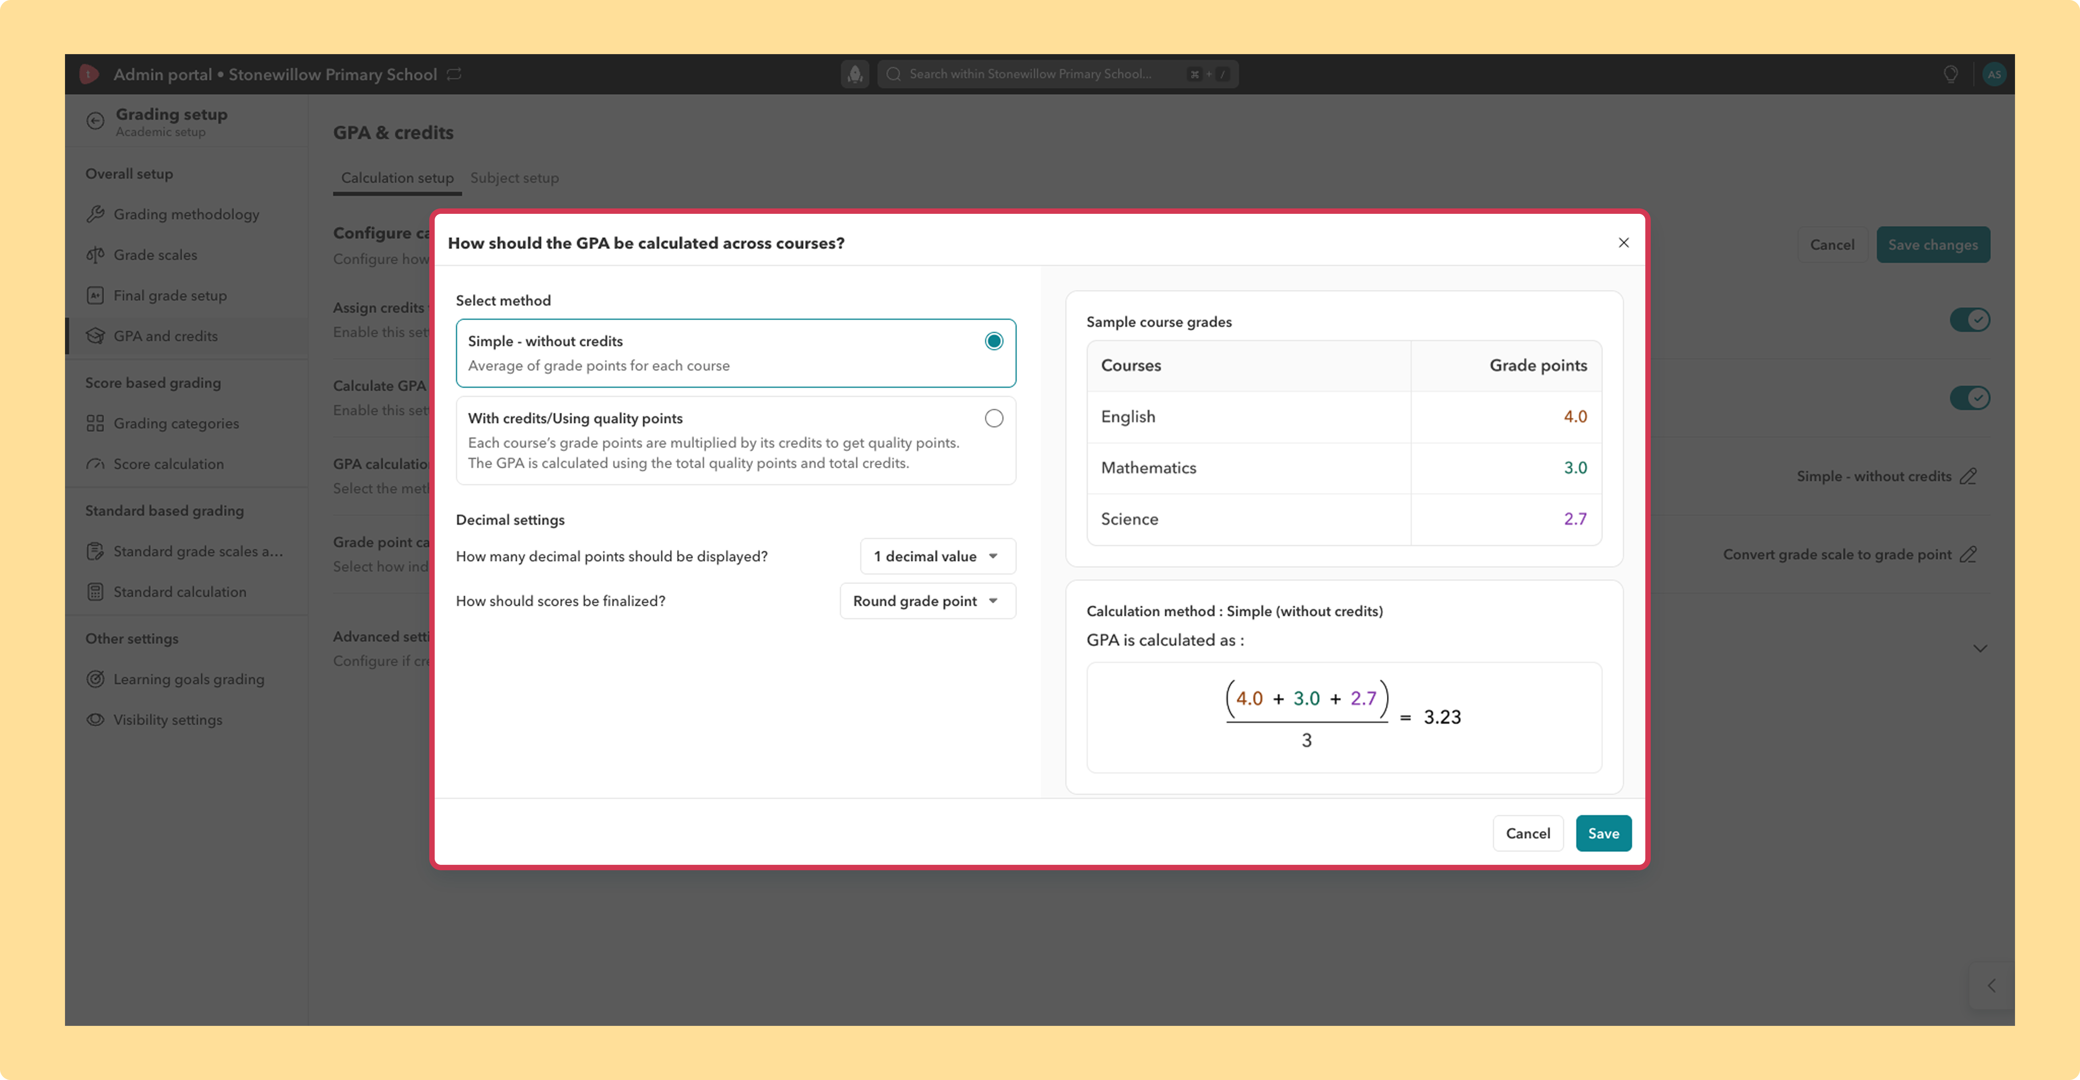Viewport: 2080px width, 1080px height.
Task: Open the Round grade point dropdown
Action: pos(928,601)
